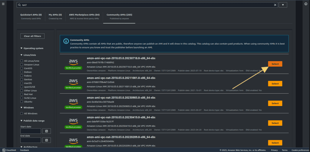Click Verified provider badge for 20211001 AMI
Viewport: 310px width, 152px height.
coord(73,88)
